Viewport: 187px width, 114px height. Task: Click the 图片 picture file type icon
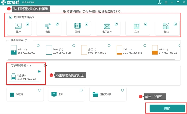coord(18,26)
